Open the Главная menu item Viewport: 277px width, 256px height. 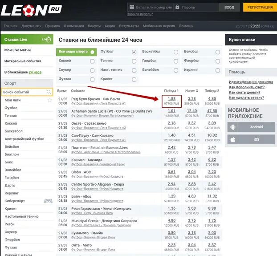click(x=11, y=26)
